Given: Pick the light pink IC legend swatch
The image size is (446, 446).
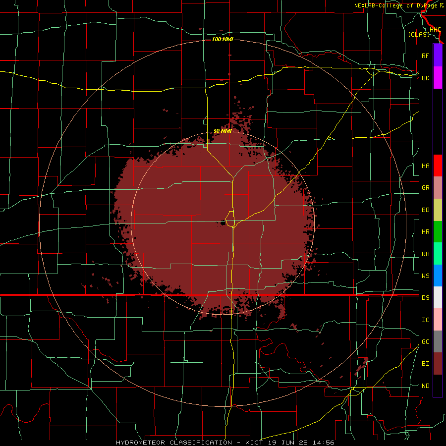Looking at the screenshot, I should point(438,320).
